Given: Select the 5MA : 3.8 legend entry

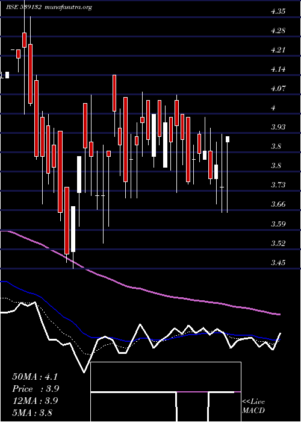Looking at the screenshot, I should tap(33, 412).
